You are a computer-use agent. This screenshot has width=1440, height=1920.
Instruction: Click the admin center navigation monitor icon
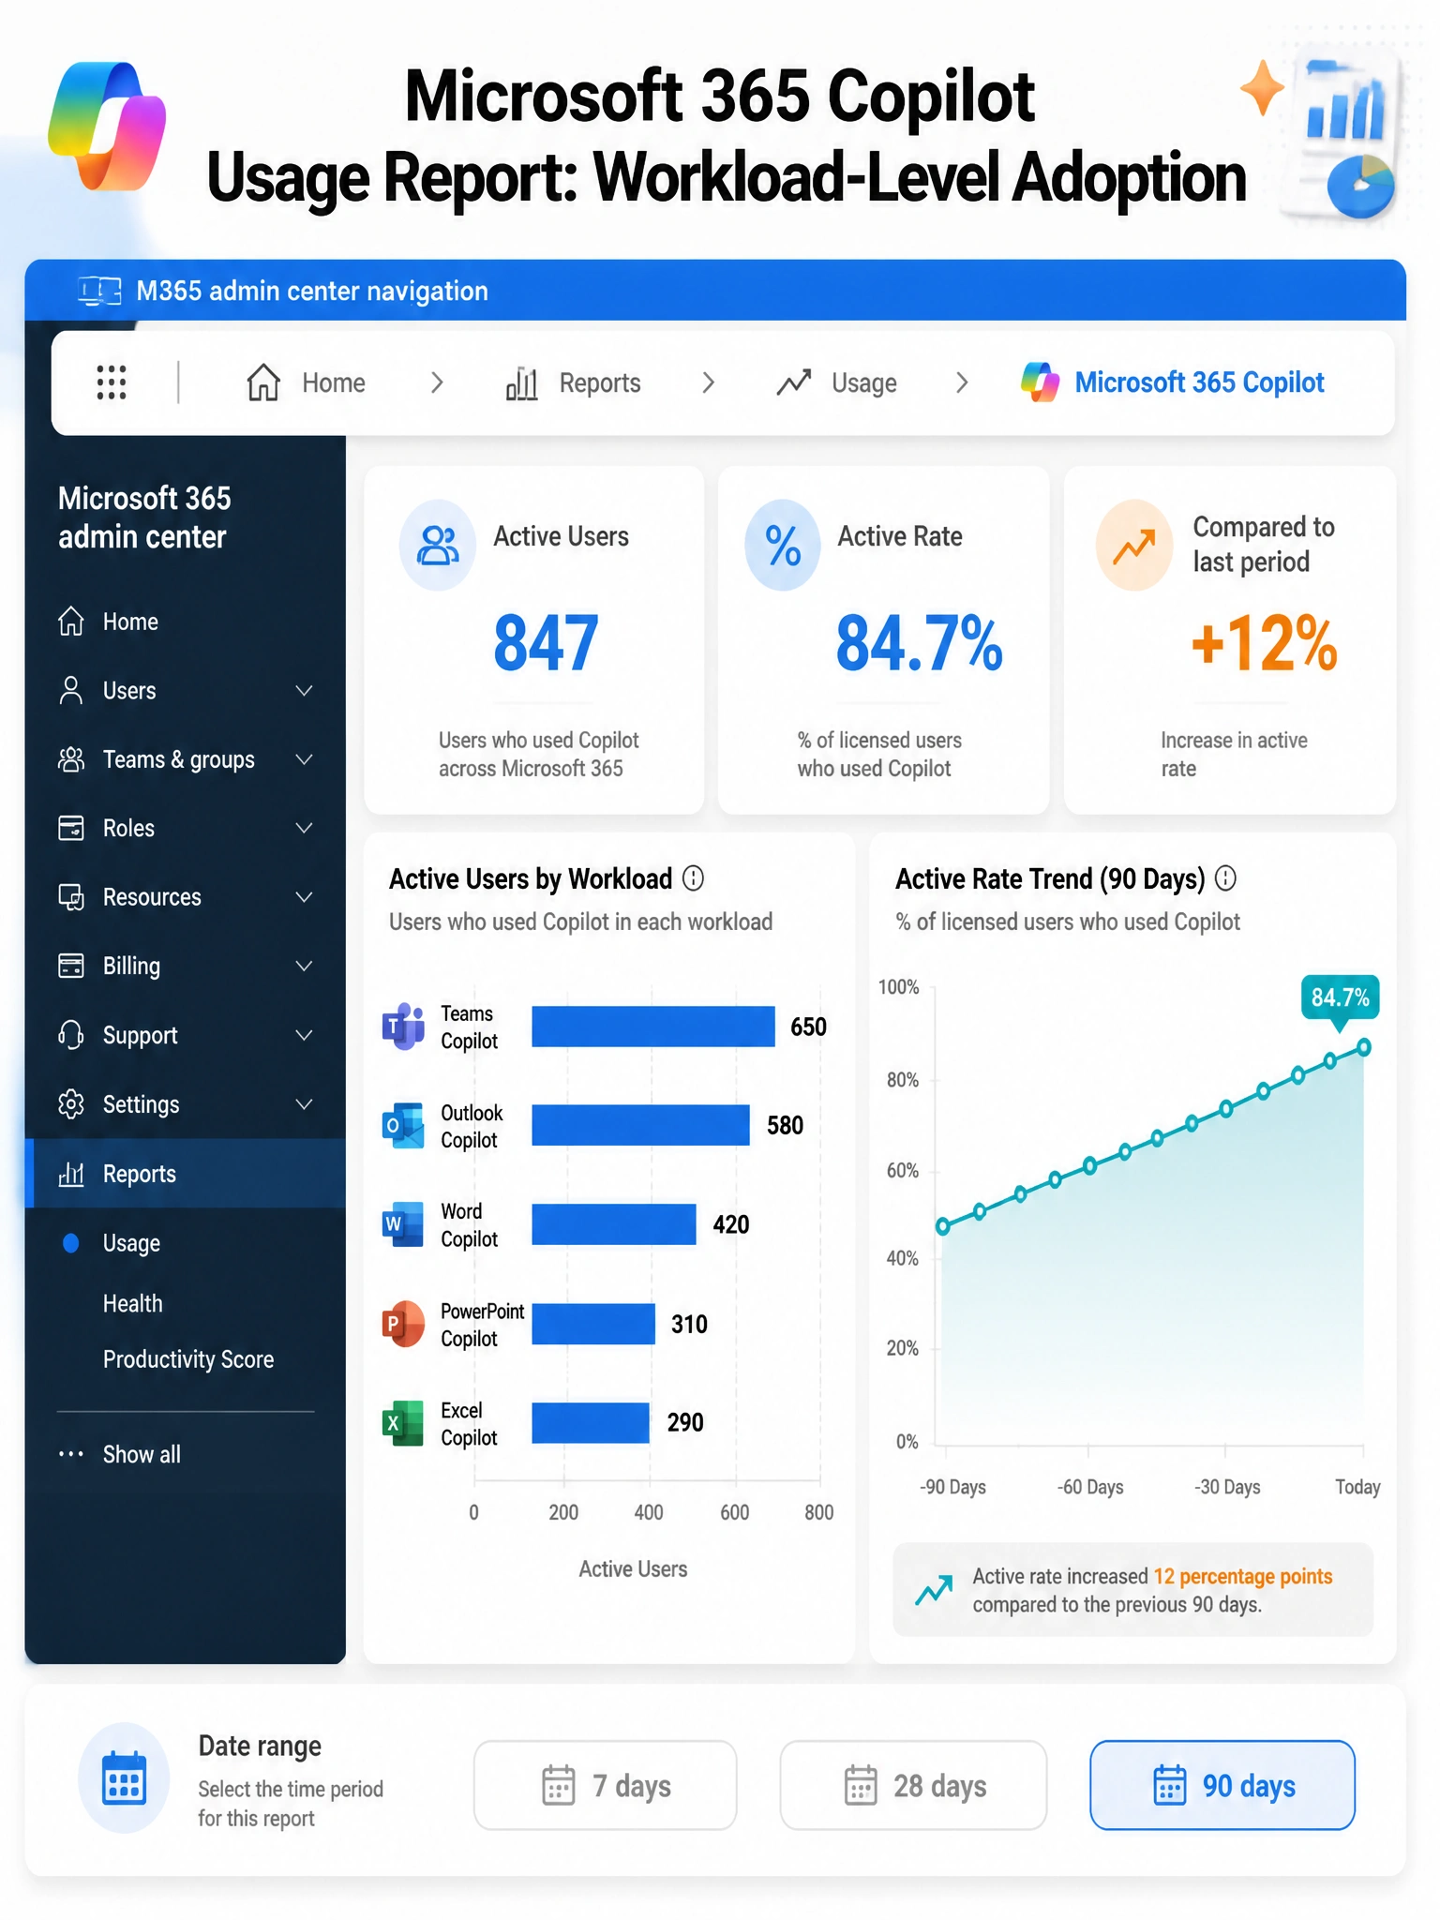[x=99, y=292]
